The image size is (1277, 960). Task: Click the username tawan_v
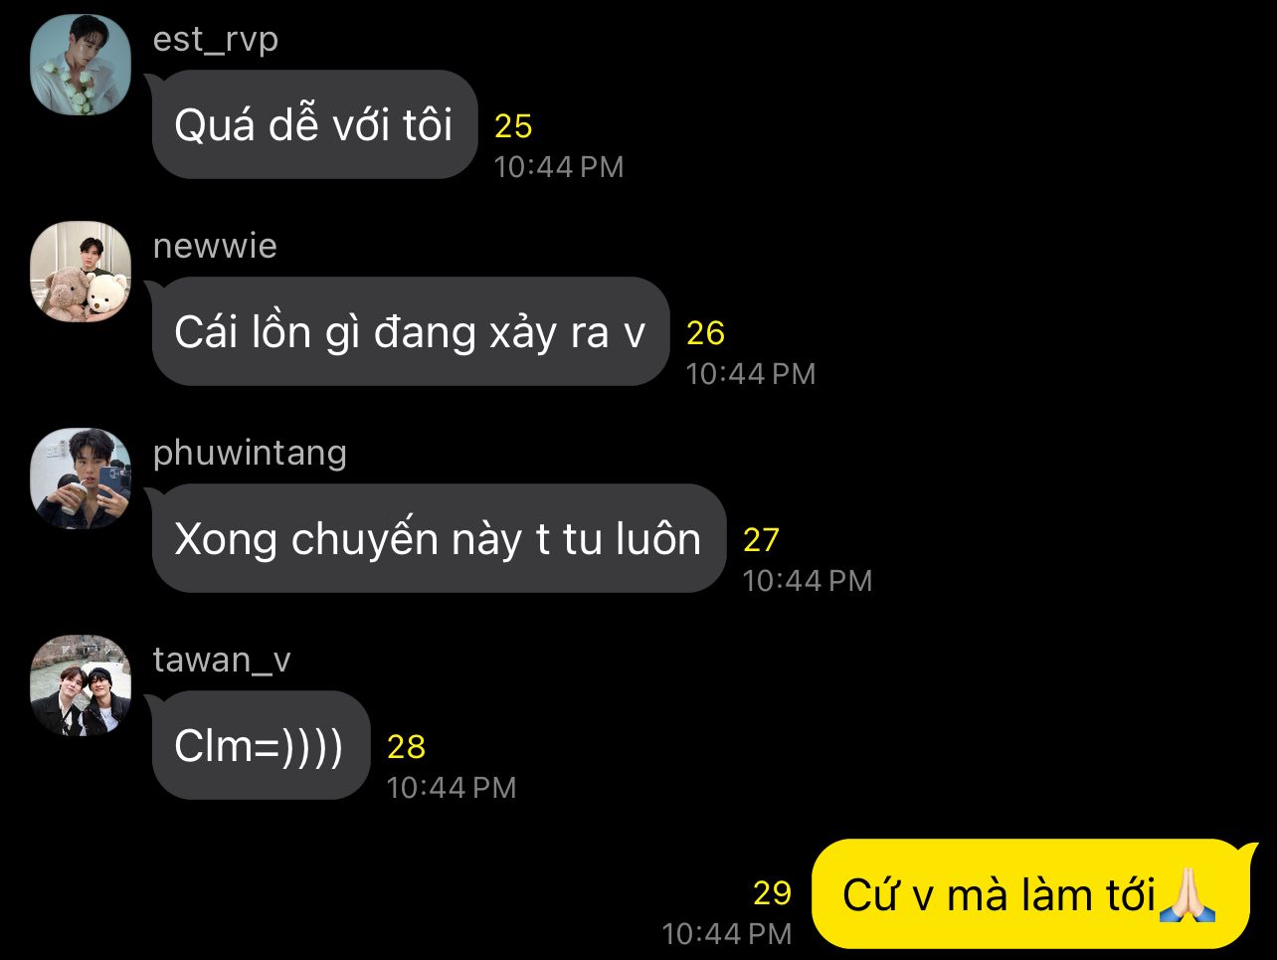coord(222,661)
